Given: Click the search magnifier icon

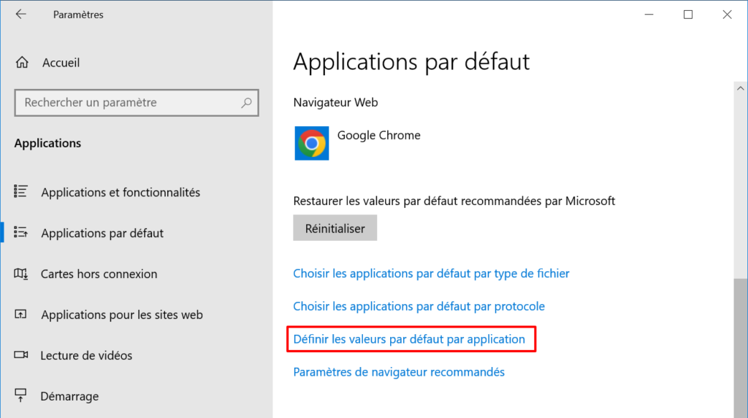Looking at the screenshot, I should (x=246, y=102).
